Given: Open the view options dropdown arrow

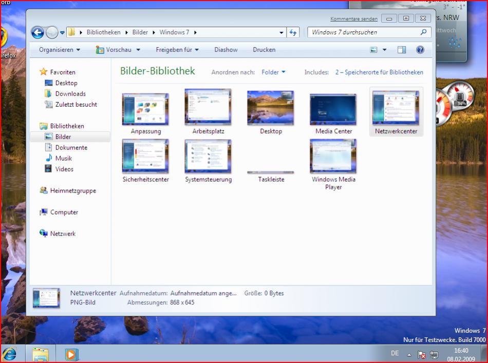Looking at the screenshot, I should [385, 50].
